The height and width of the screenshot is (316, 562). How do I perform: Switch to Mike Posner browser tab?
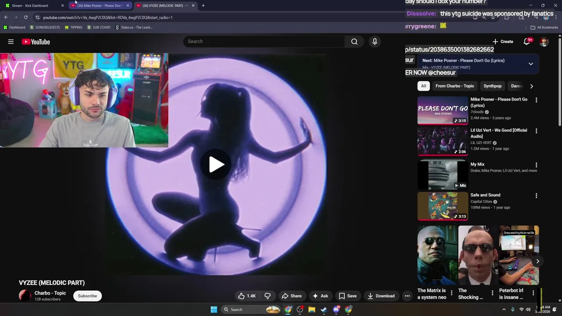[100, 5]
